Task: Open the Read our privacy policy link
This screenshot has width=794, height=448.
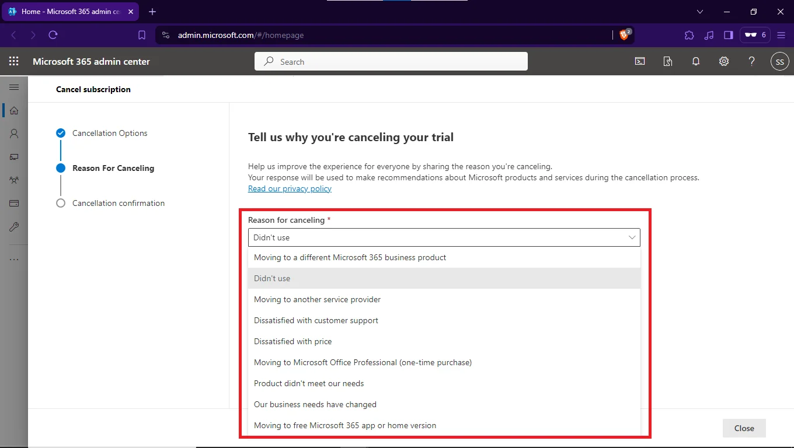Action: coord(290,188)
